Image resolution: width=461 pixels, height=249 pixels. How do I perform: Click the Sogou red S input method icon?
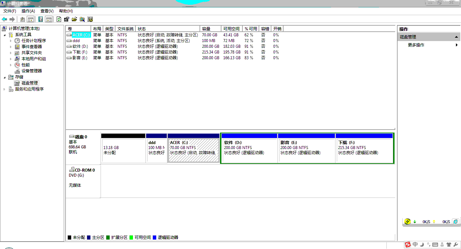pyautogui.click(x=408, y=245)
